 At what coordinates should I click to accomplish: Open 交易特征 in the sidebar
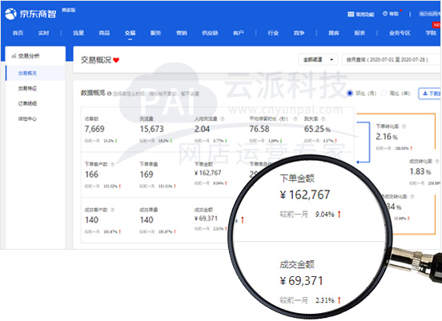point(27,89)
